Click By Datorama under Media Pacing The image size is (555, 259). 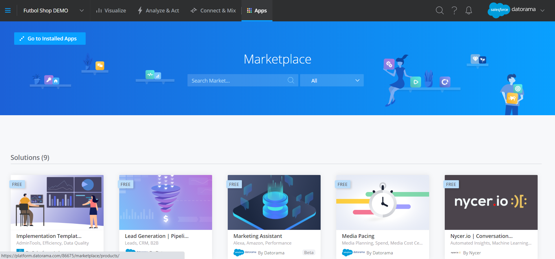coord(380,253)
